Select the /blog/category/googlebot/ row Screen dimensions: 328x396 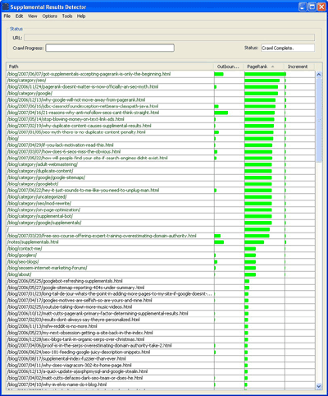tap(161, 184)
